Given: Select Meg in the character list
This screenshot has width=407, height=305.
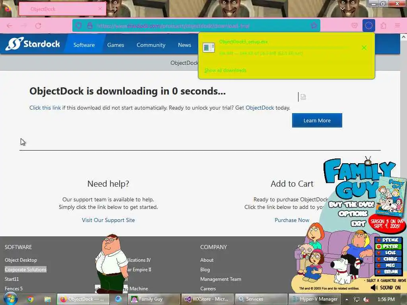Looking at the screenshot, I should click(388, 265).
